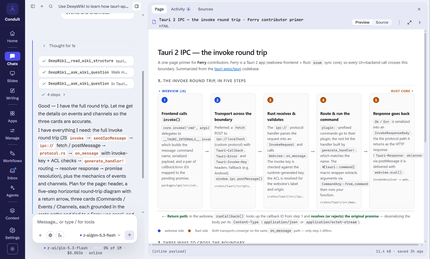Viewport: 430px width, 259px height.
Task: Open the Apps section
Action: click(12, 117)
